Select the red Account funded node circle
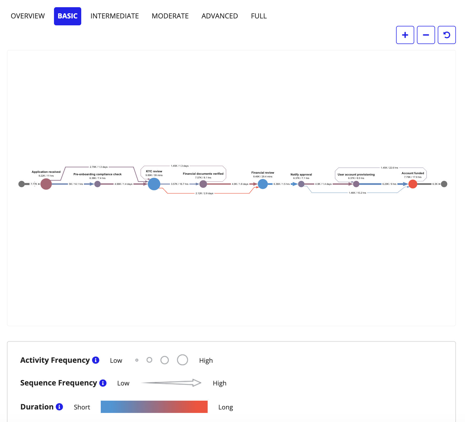The height and width of the screenshot is (422, 465). tap(413, 184)
